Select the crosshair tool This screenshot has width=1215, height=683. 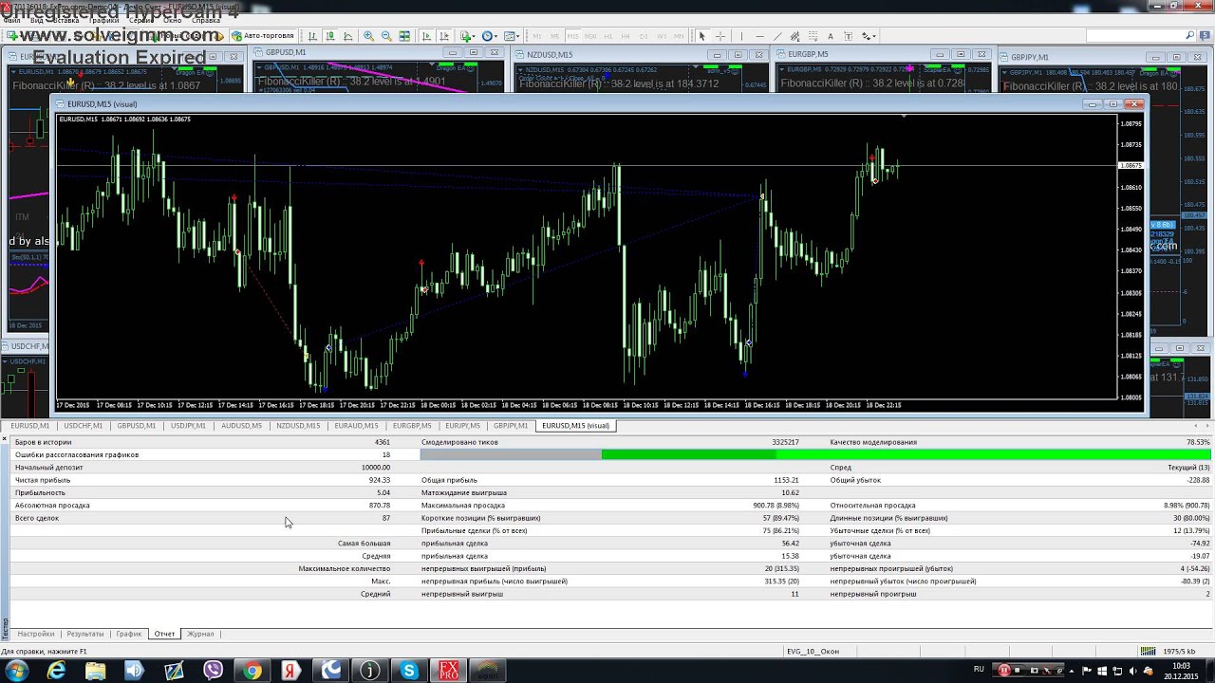[720, 36]
